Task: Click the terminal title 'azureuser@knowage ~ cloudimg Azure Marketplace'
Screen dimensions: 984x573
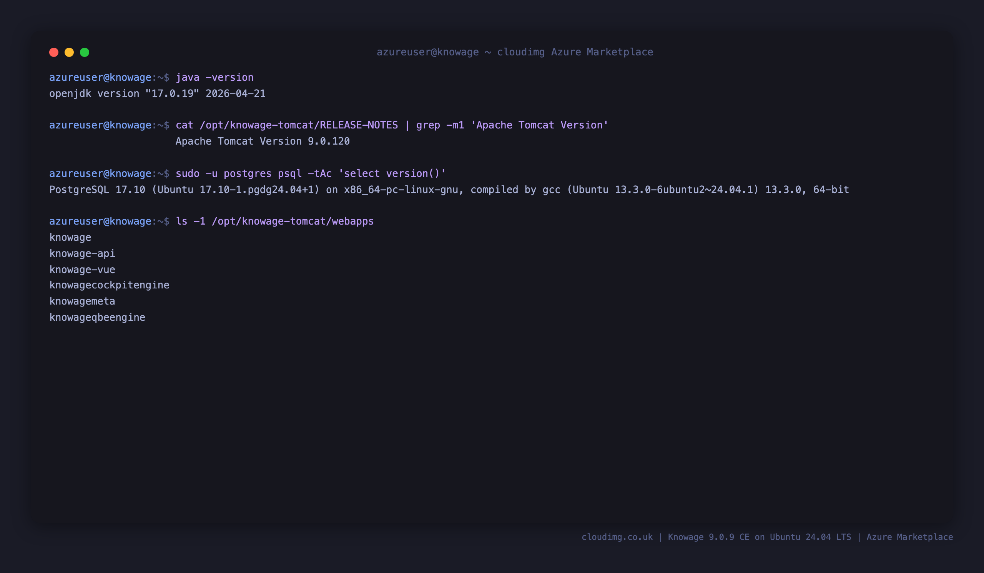Action: point(515,52)
